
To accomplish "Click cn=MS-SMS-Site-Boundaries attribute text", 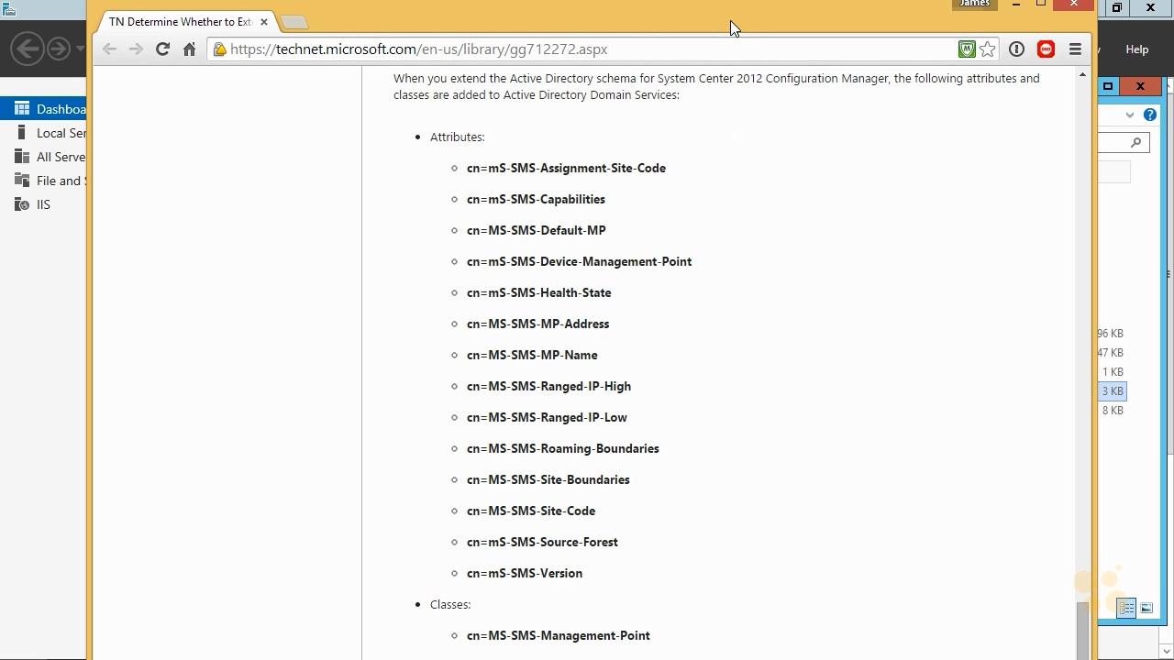I will [x=548, y=479].
